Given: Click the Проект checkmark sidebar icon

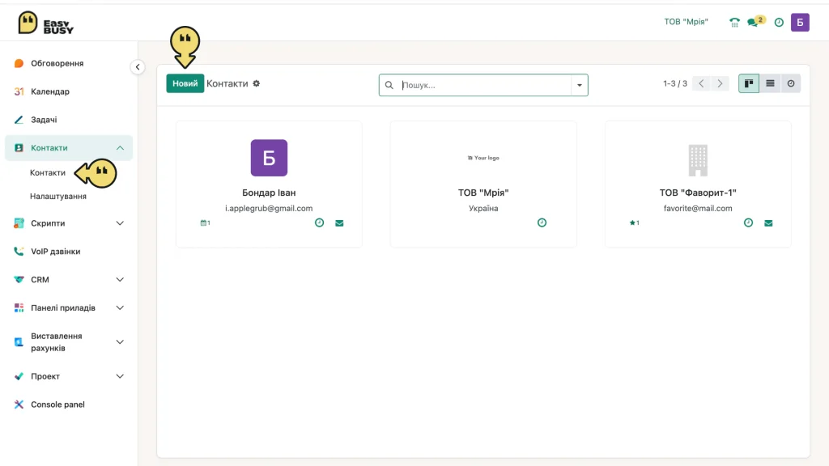Looking at the screenshot, I should click(19, 377).
